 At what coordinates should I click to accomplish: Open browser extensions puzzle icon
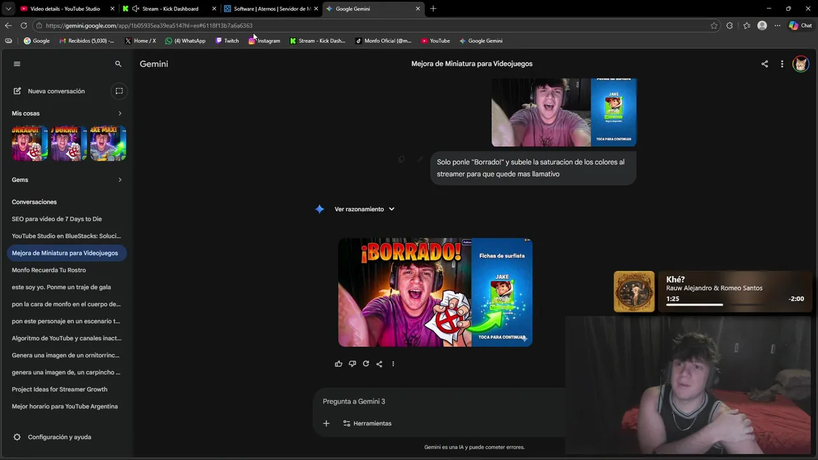[x=730, y=26]
